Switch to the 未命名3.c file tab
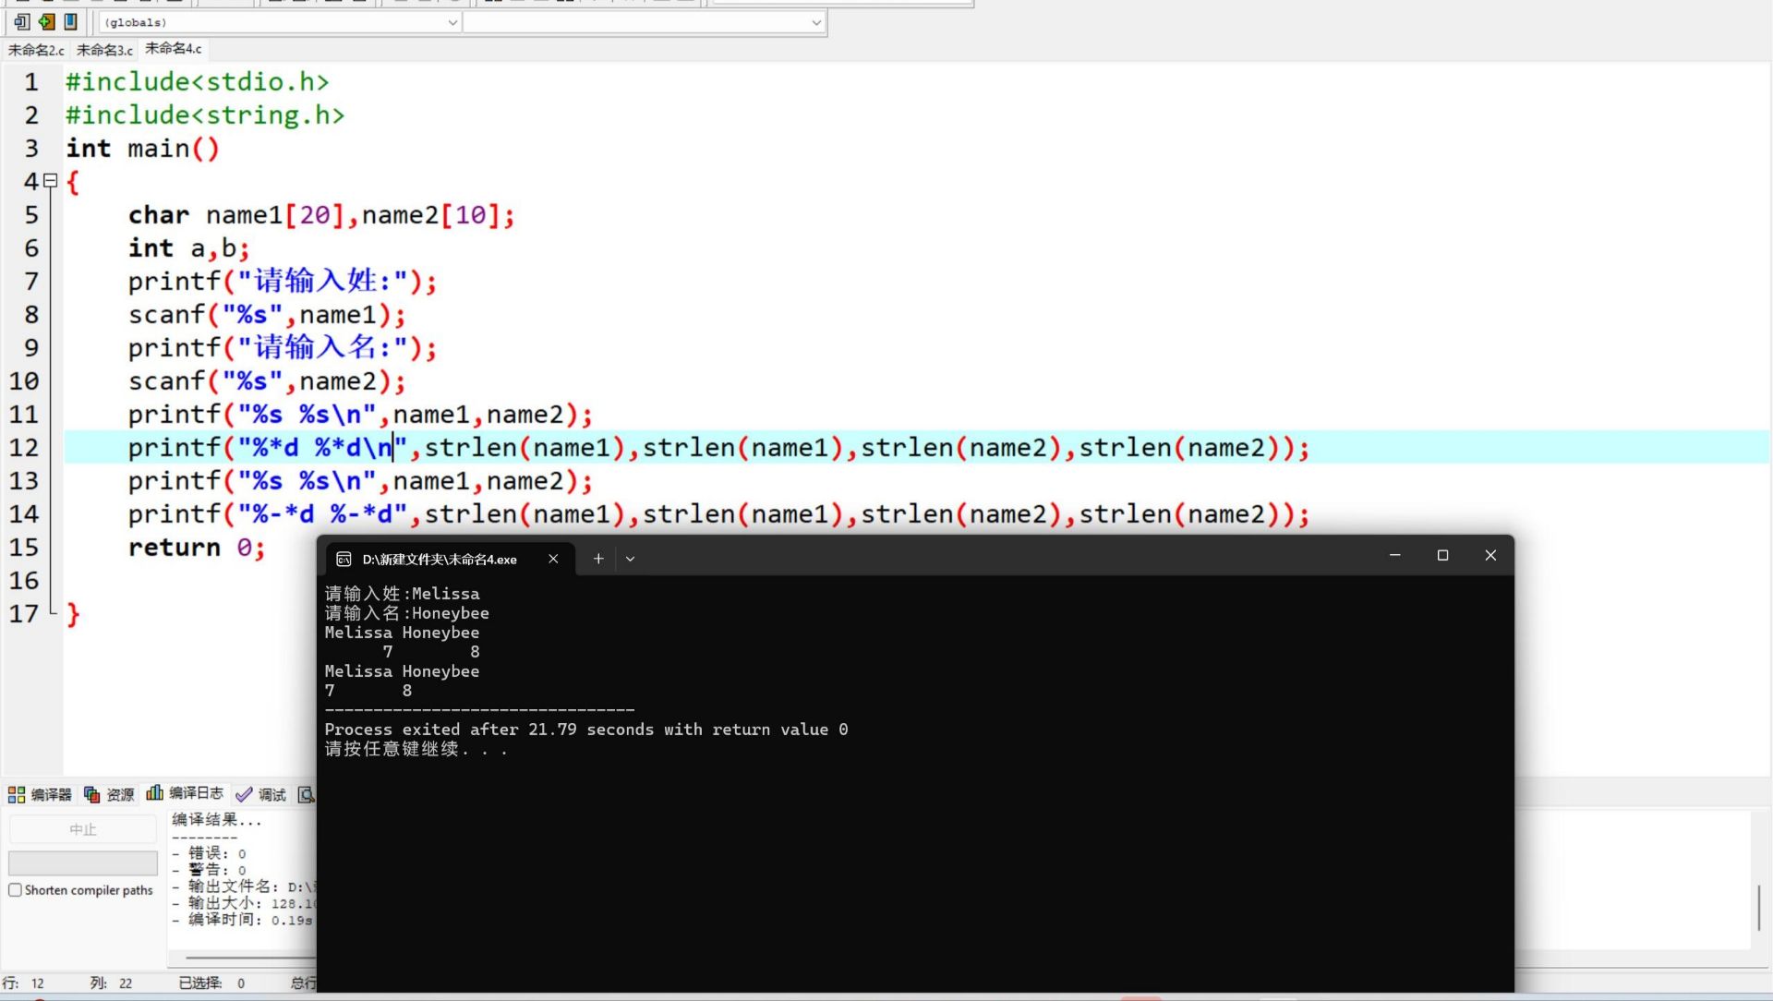 104,50
